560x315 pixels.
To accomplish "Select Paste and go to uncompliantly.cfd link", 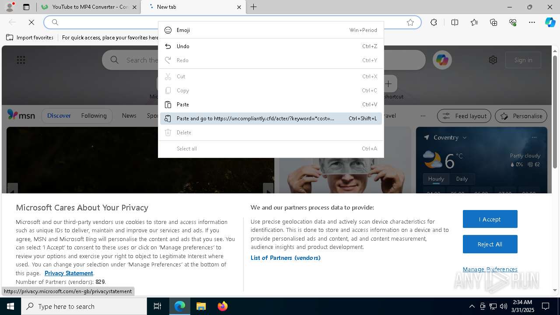I will 271,119.
